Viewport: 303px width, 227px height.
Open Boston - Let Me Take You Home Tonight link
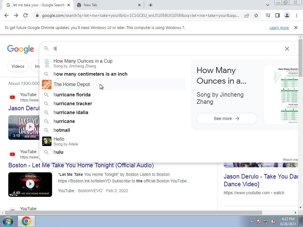81,165
